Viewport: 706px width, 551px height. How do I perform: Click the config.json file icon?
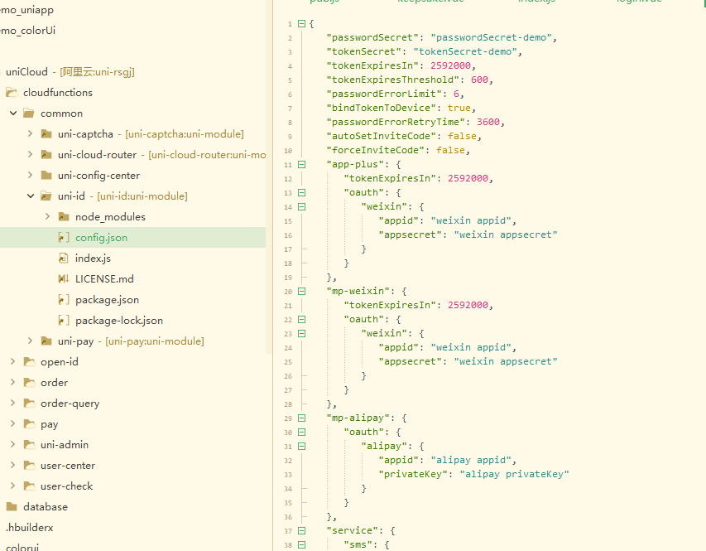tap(64, 238)
